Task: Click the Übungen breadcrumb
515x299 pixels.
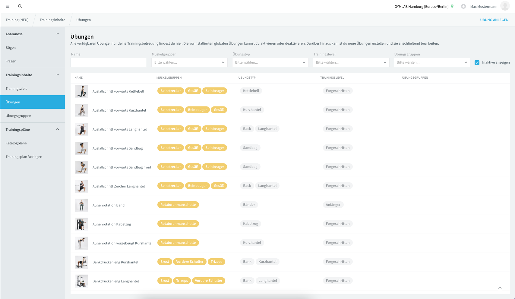Action: tap(84, 20)
